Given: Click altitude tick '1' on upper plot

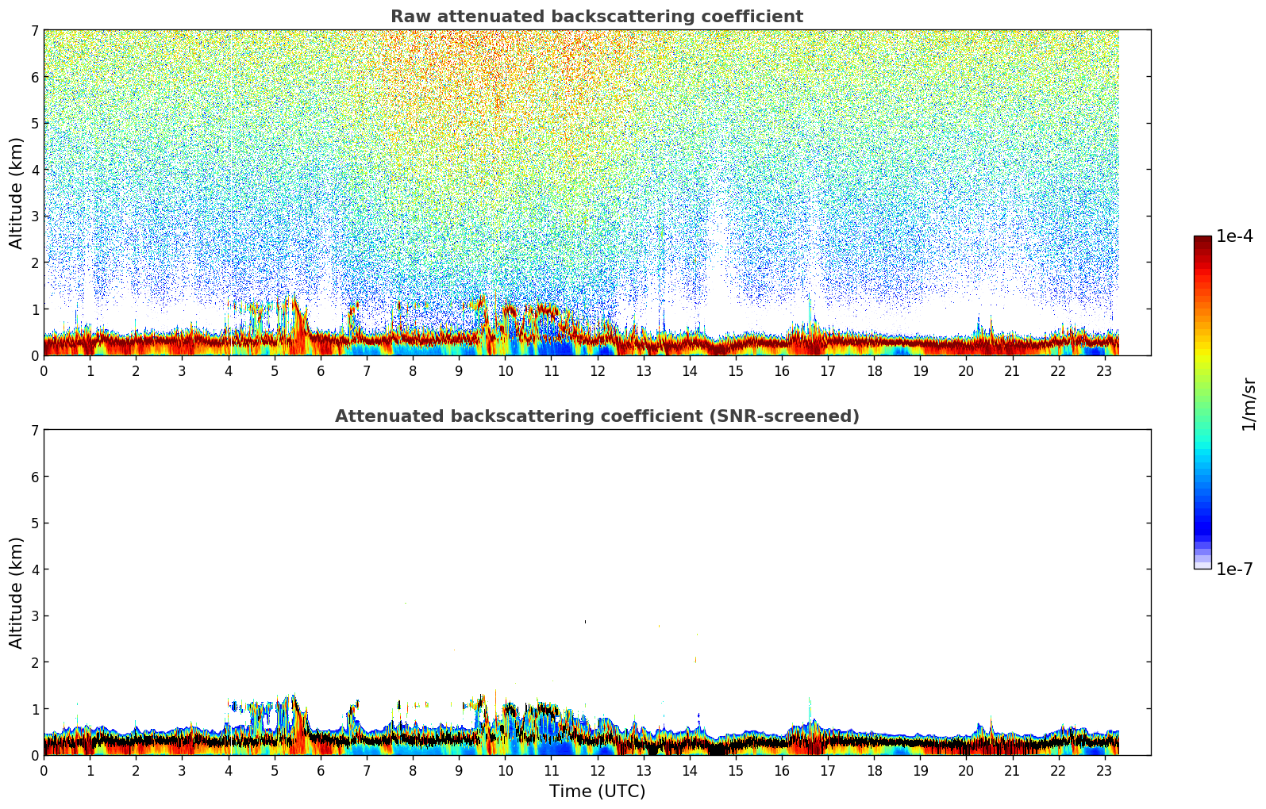Looking at the screenshot, I should tap(34, 309).
